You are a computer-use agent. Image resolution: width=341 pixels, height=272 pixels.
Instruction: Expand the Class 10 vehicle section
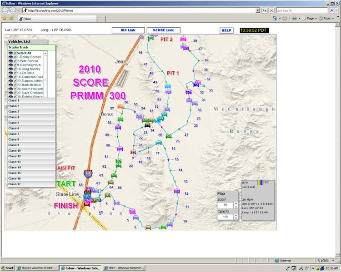tap(31, 151)
